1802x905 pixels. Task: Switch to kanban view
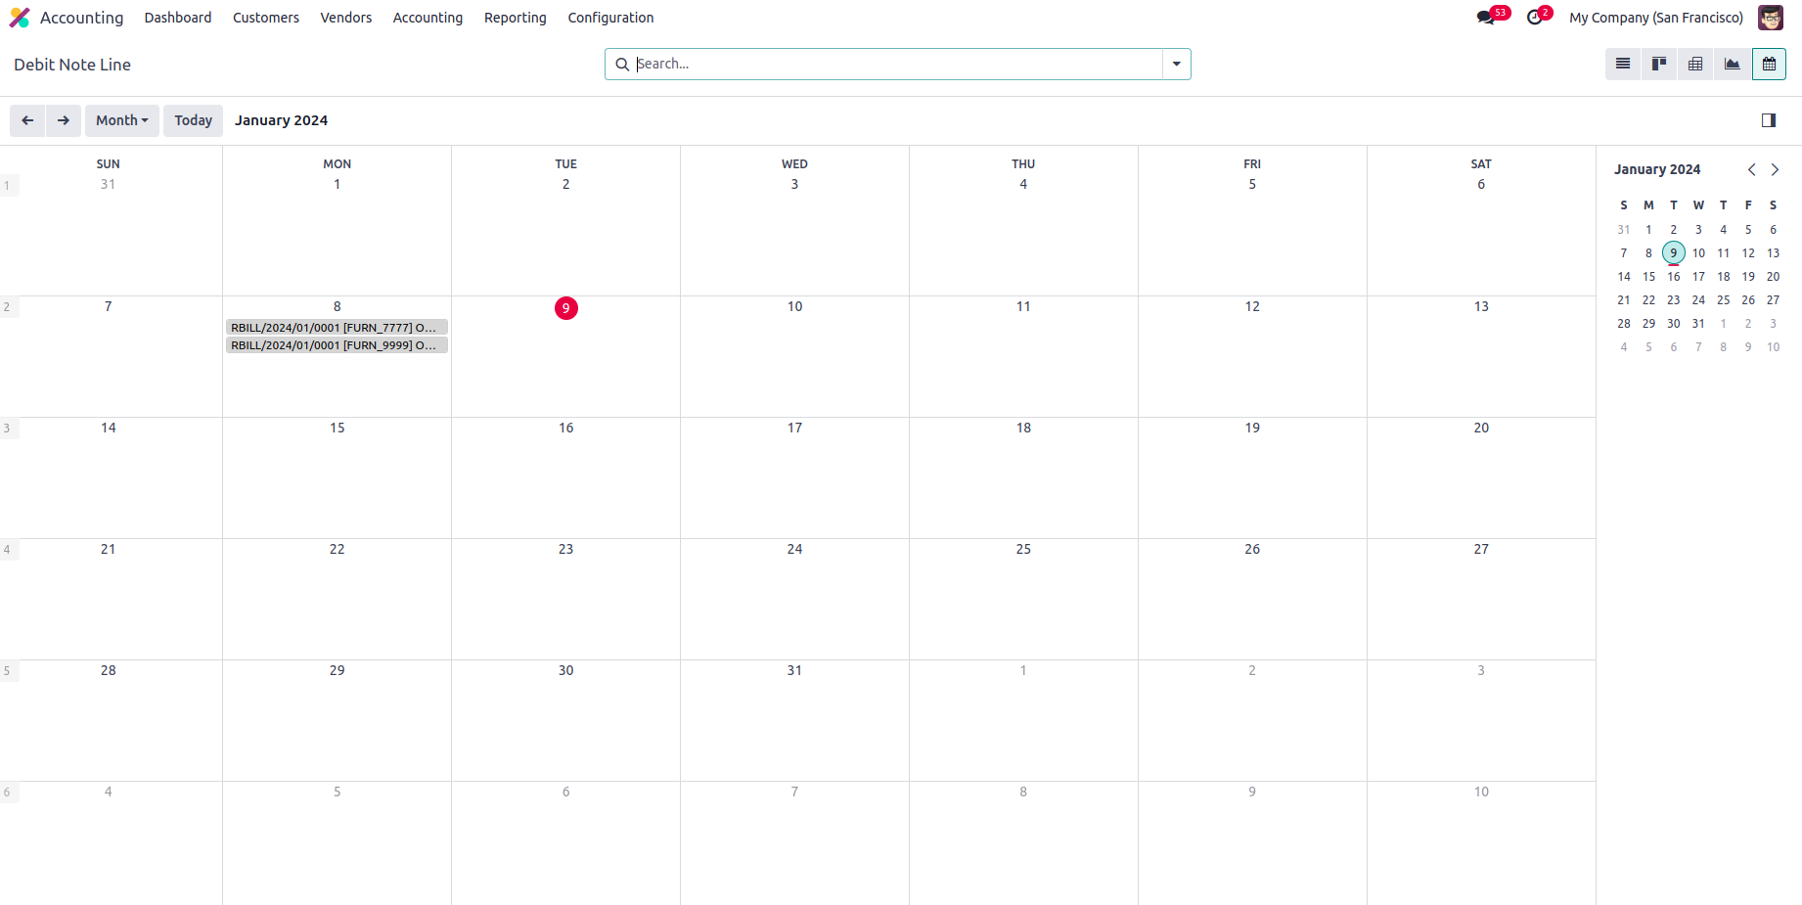tap(1659, 65)
